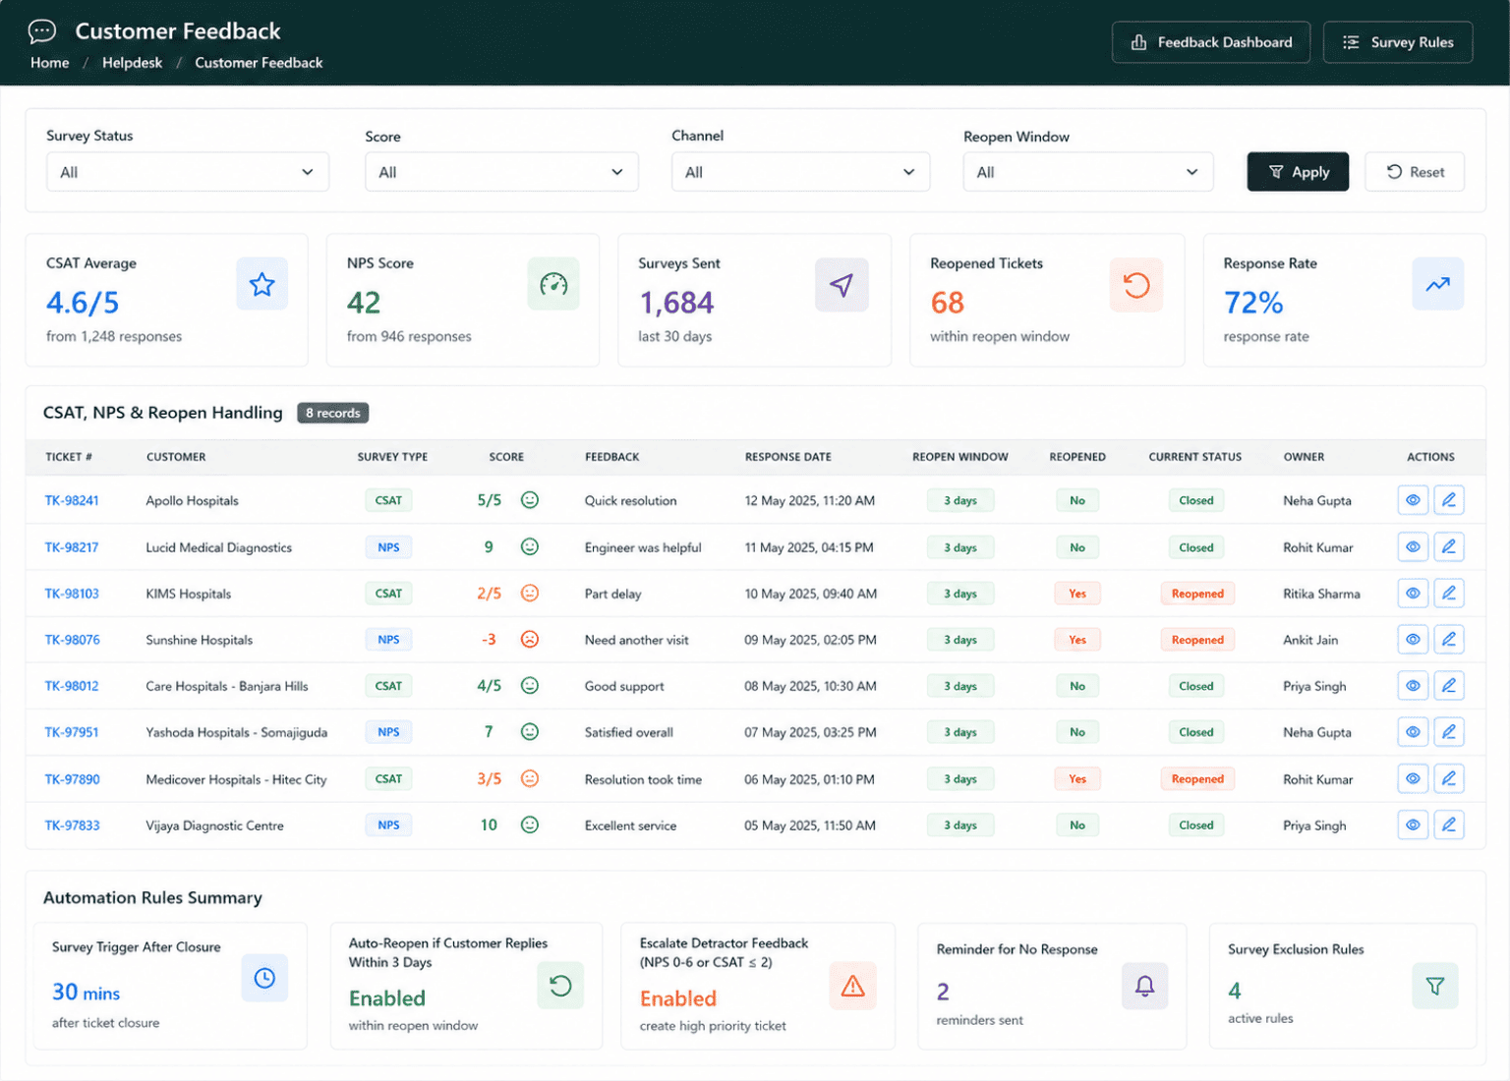Click the chat bubble icon beside Customer Feedback title

coord(42,31)
